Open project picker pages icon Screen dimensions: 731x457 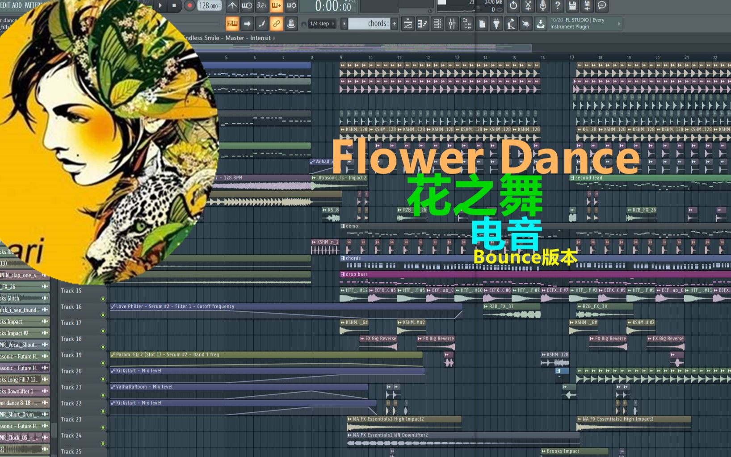coord(482,24)
